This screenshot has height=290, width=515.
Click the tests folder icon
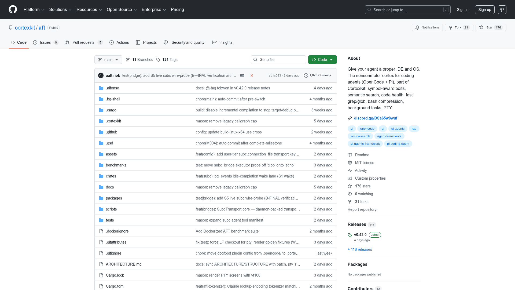pos(101,220)
